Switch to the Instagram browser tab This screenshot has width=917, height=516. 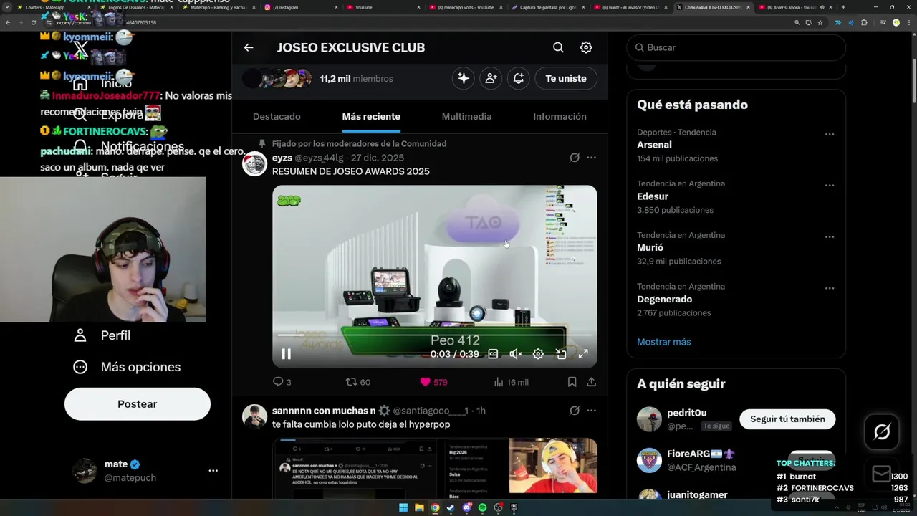tap(300, 7)
